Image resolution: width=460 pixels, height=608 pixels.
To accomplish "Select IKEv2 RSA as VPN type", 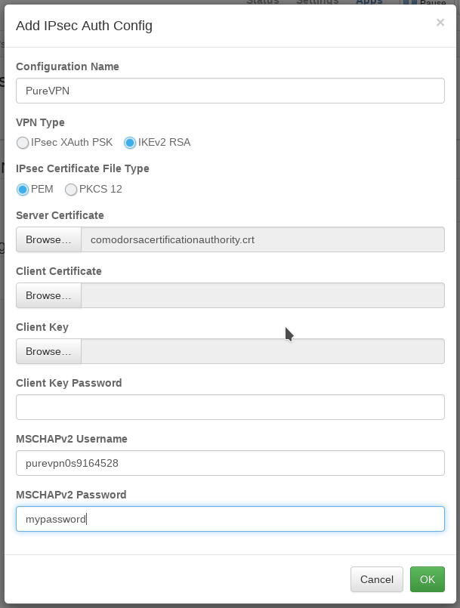I will (130, 143).
